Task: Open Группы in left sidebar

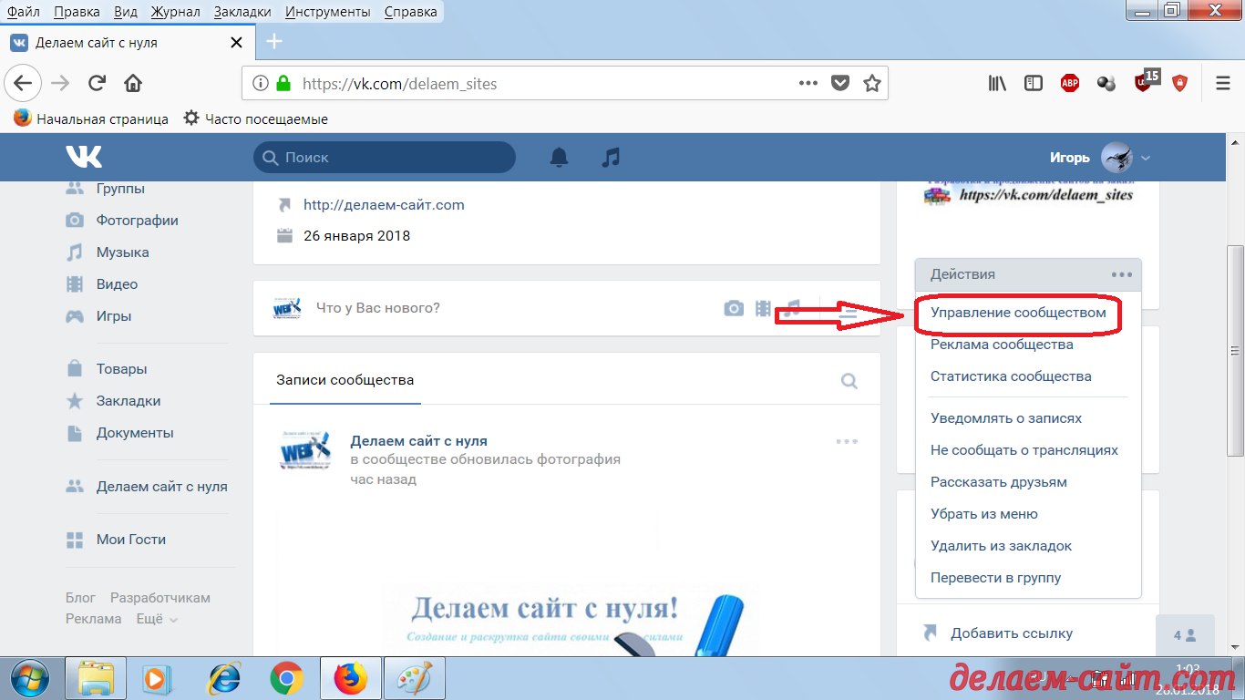Action: 120,189
